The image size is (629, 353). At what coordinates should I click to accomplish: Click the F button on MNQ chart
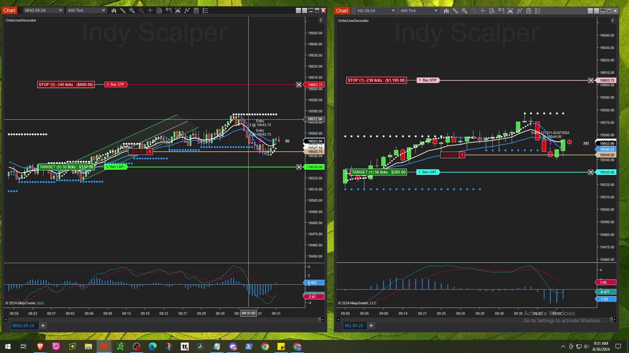tap(321, 21)
